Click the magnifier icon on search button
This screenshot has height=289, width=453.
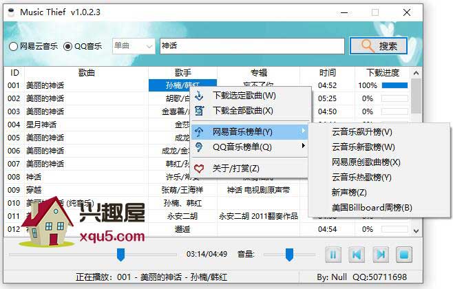367,45
